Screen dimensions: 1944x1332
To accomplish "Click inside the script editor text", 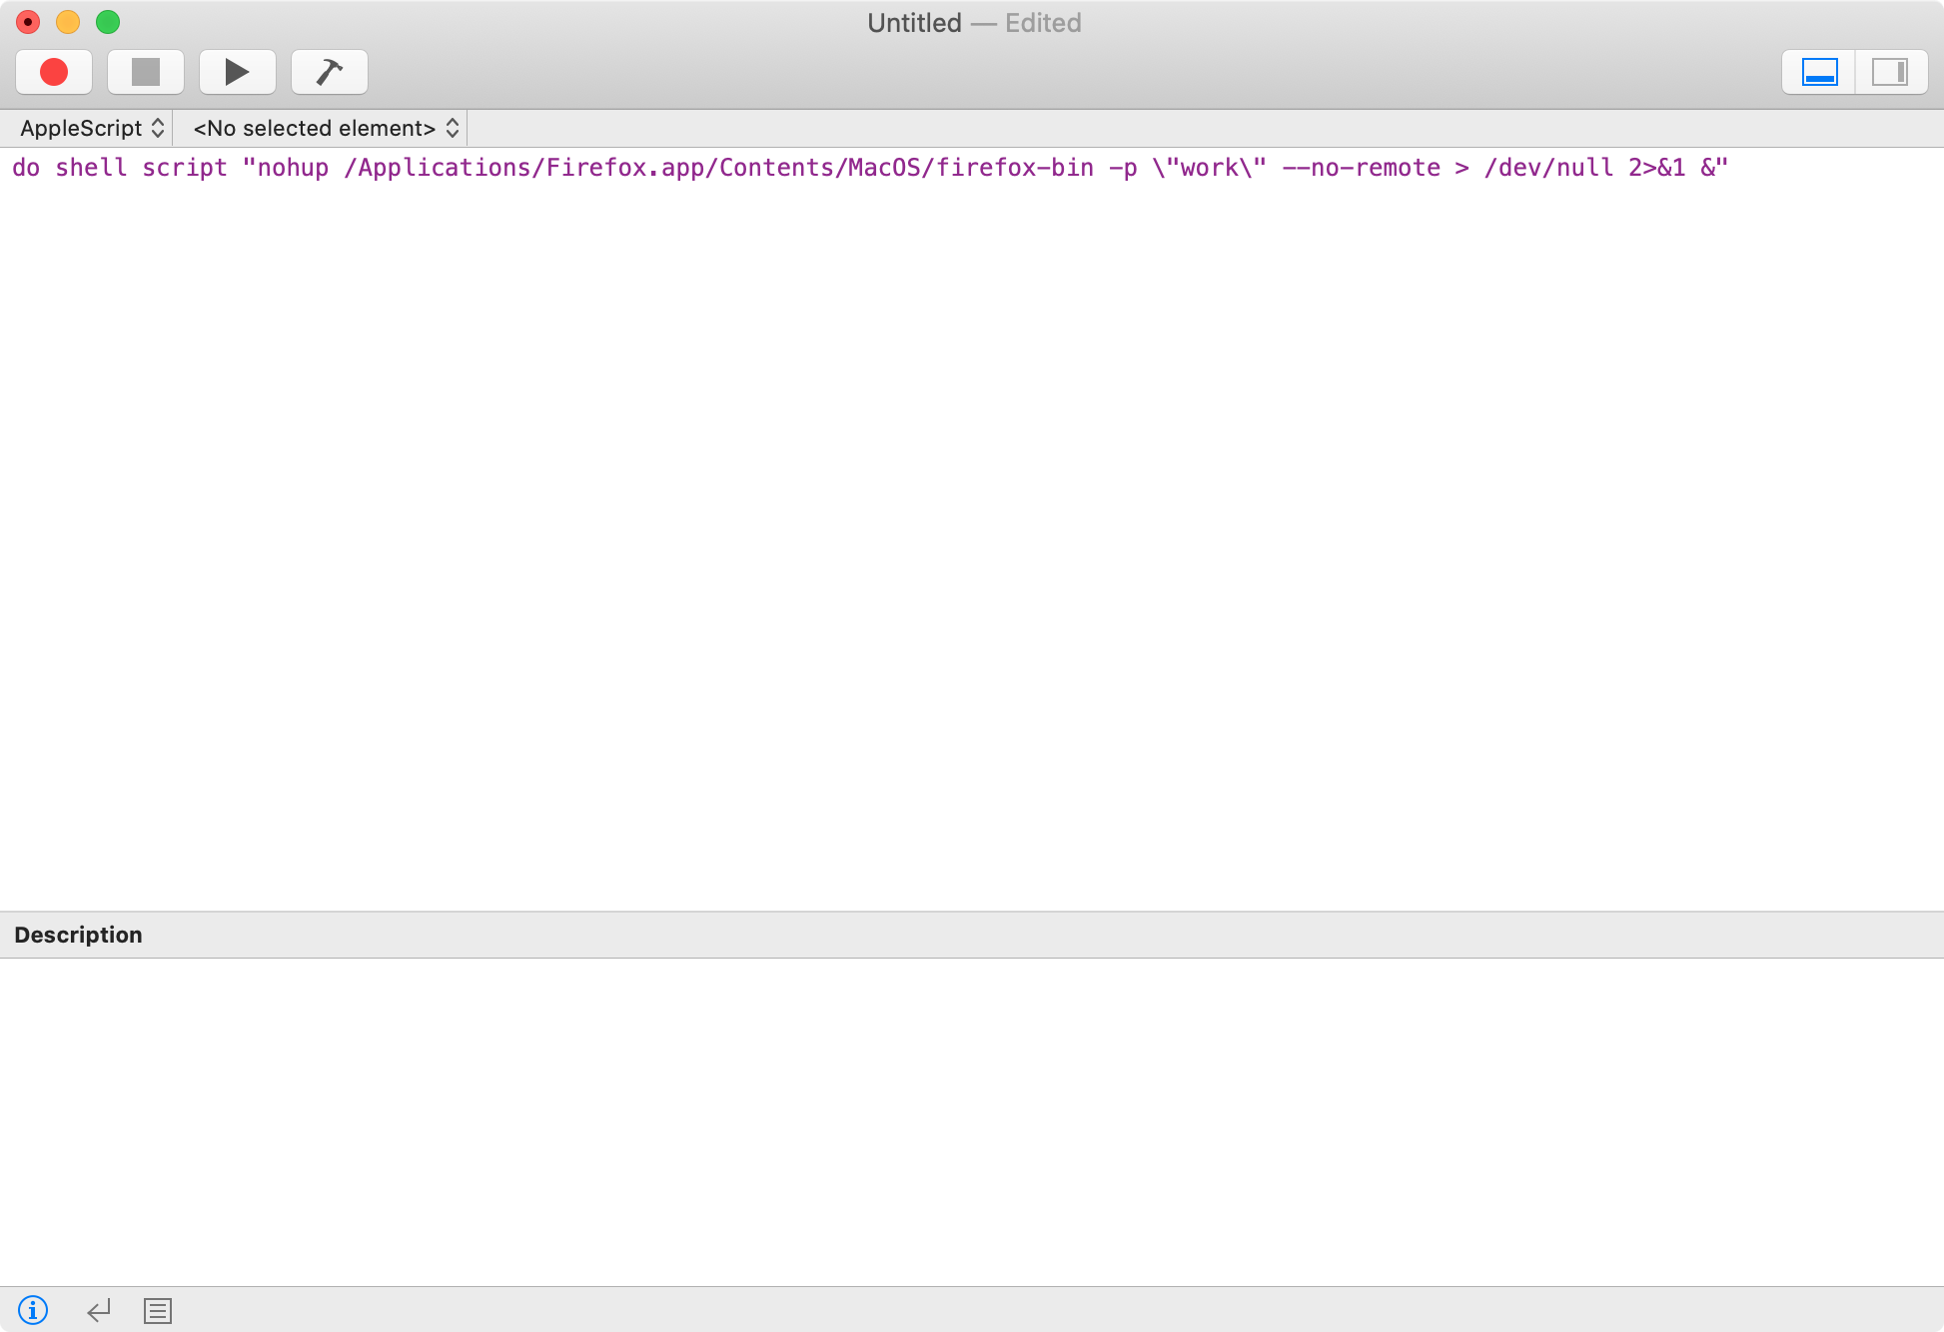I will pyautogui.click(x=972, y=529).
